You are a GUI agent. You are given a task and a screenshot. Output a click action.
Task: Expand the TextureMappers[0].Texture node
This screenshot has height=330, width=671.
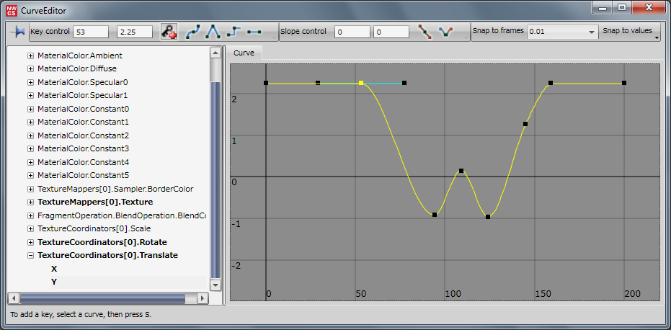coord(30,202)
